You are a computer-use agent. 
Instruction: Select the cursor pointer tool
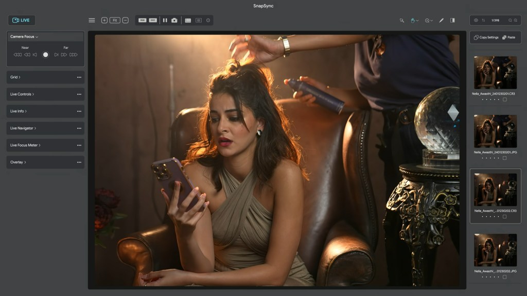click(402, 21)
